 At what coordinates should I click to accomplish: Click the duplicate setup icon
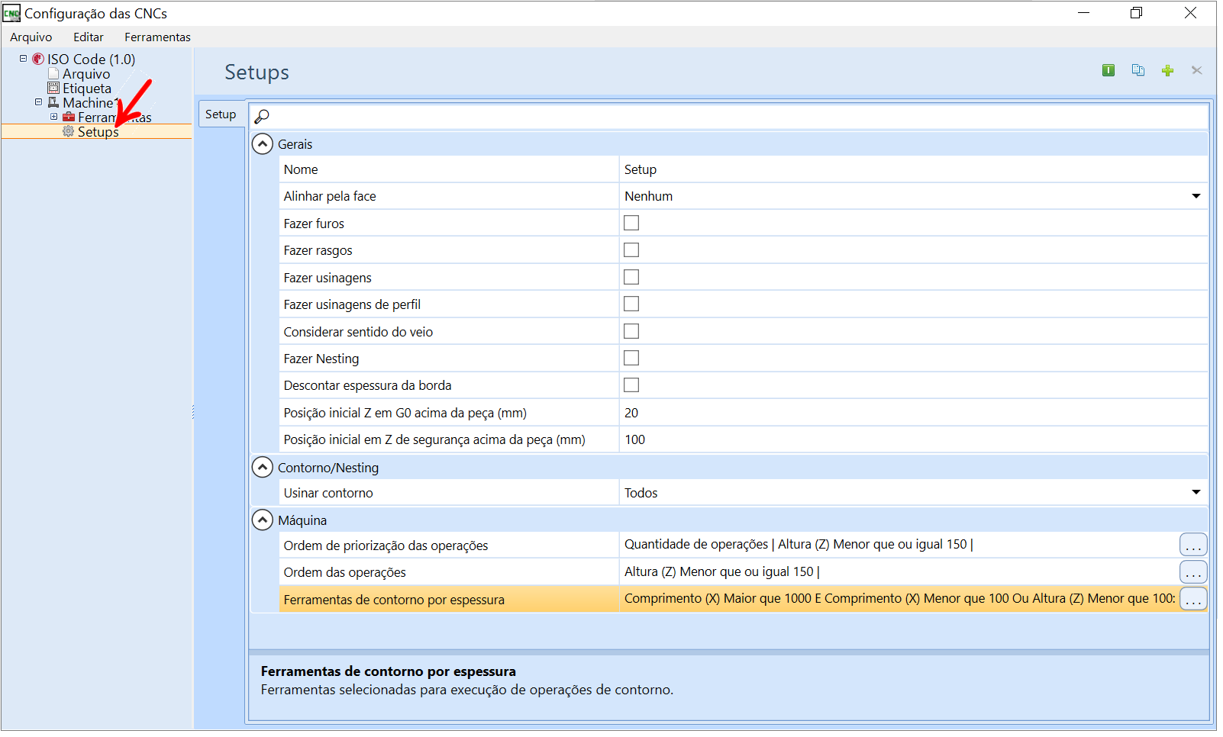pos(1137,70)
